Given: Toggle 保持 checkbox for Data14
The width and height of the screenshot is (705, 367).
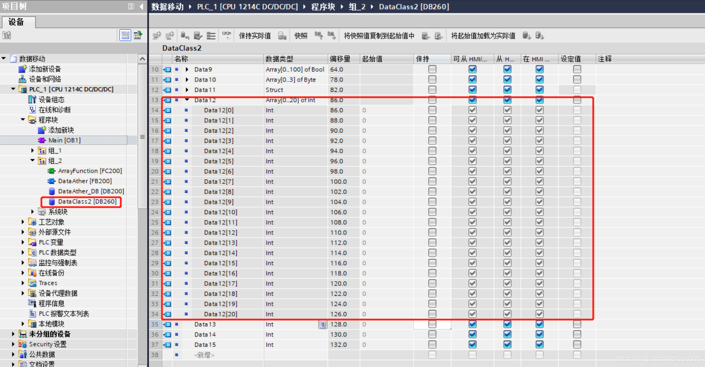Looking at the screenshot, I should (432, 334).
